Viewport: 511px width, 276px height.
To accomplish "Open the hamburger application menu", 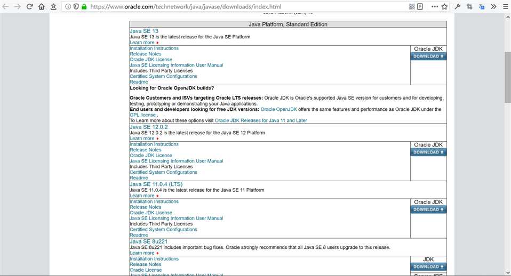I will tap(506, 6).
